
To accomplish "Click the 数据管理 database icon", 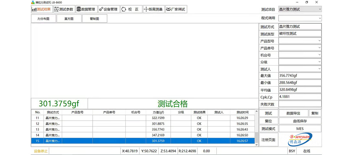I will coord(79,9).
